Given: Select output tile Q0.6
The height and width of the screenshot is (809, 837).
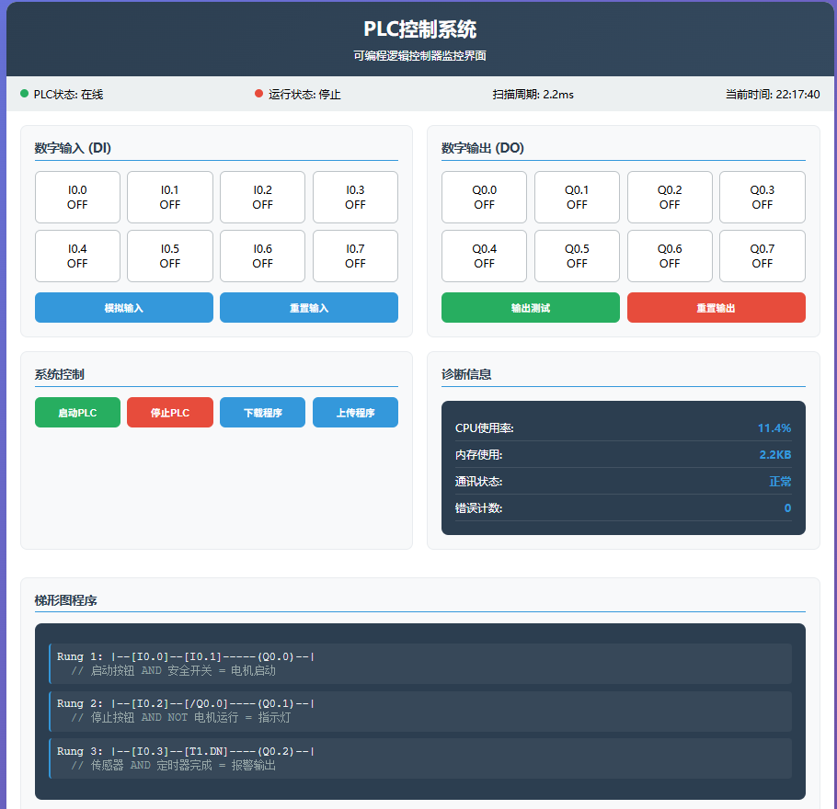Looking at the screenshot, I should point(670,256).
